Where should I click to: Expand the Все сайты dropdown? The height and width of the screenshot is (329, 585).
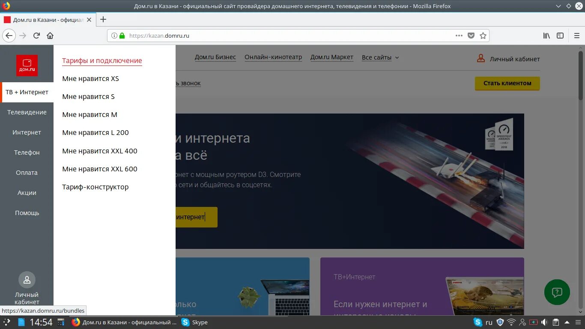pyautogui.click(x=380, y=57)
